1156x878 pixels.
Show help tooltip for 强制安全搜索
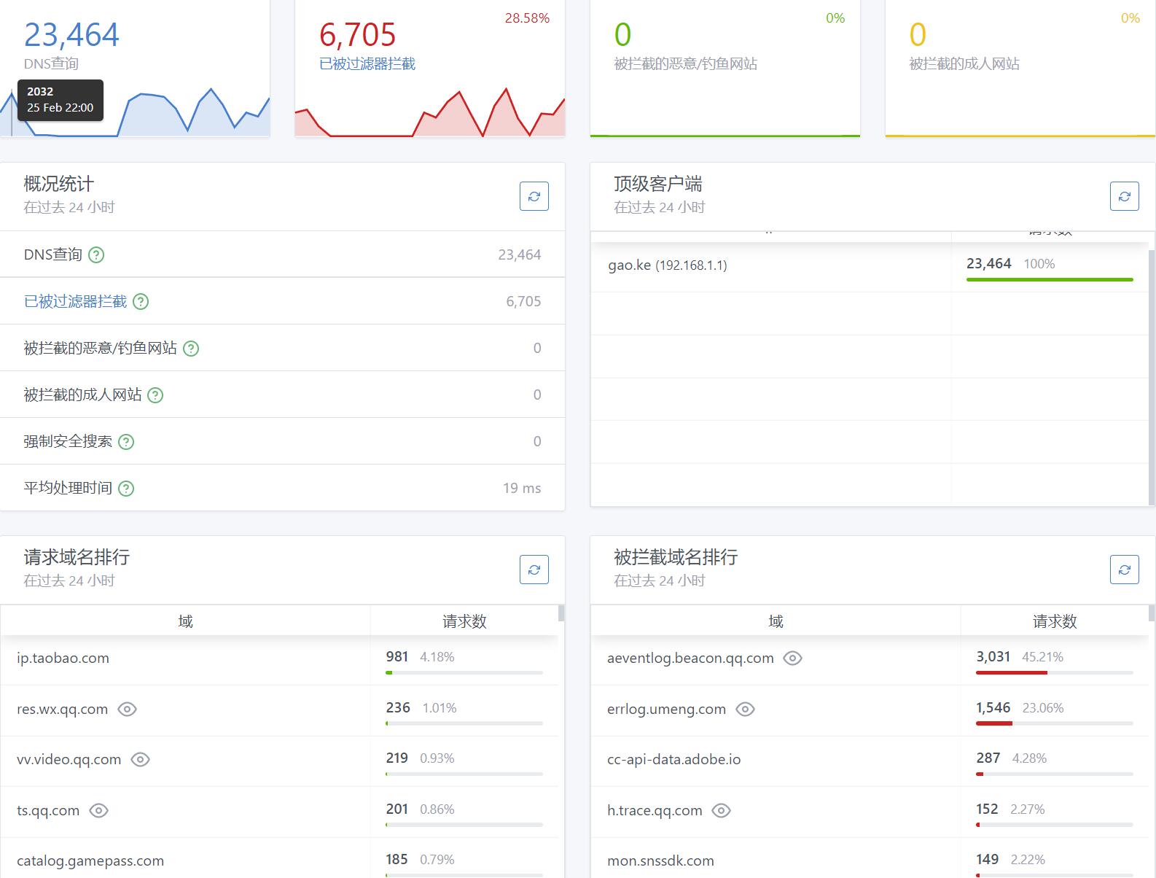coord(126,442)
